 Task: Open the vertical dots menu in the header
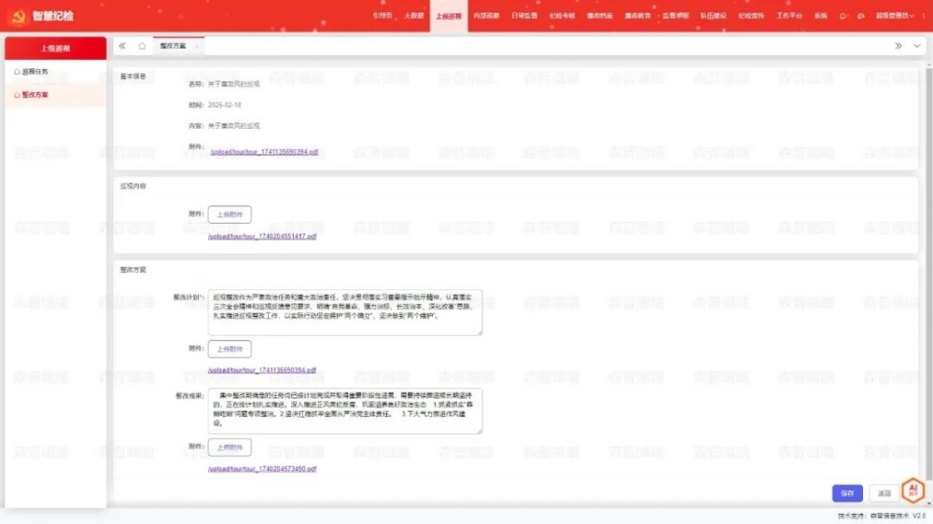pos(924,16)
